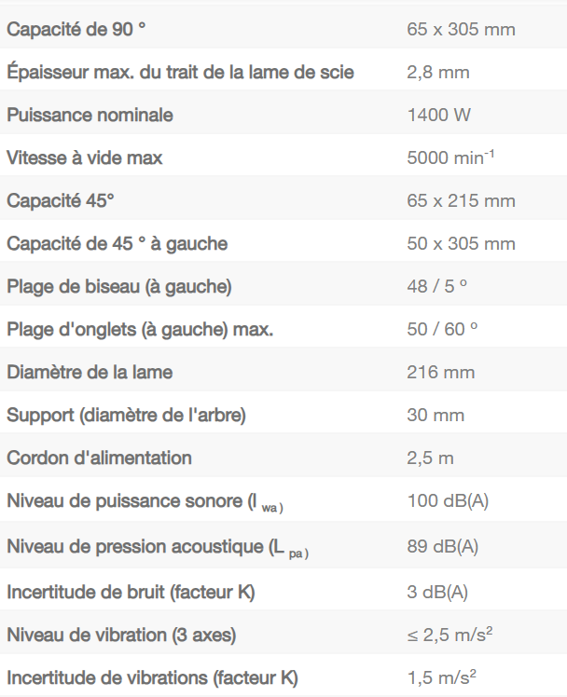Click the 'Vitesse à vide max' label

pos(85,157)
